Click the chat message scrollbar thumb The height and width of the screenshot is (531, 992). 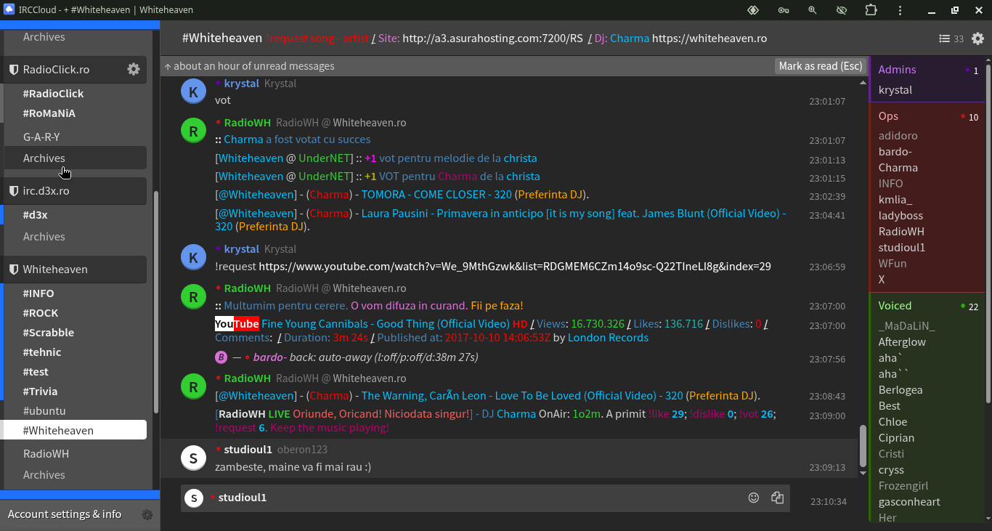[x=863, y=445]
